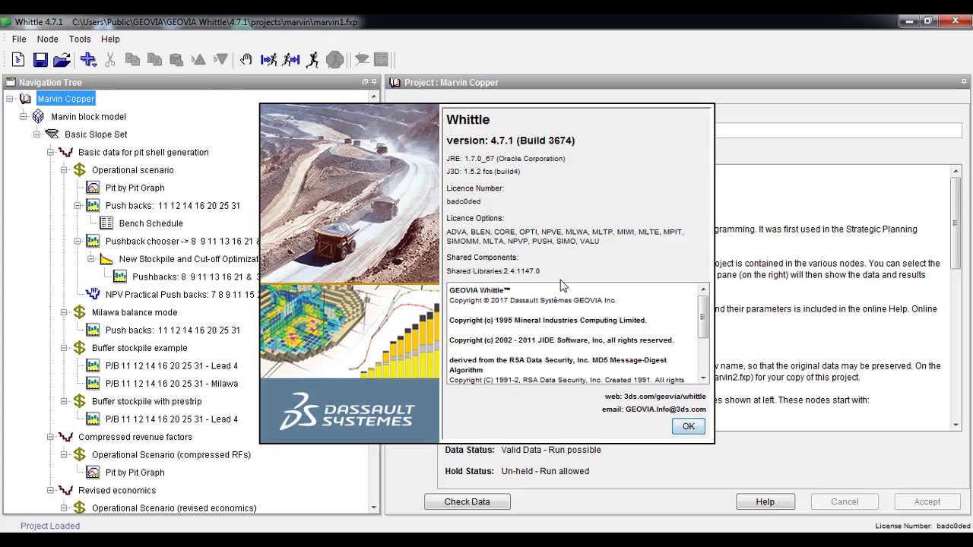Viewport: 973px width, 547px height.
Task: Click the Run to node icon (arrow before runner)
Action: (268, 59)
